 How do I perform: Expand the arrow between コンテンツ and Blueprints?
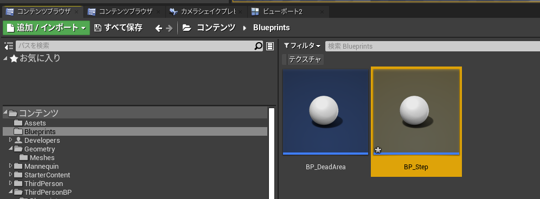(245, 28)
